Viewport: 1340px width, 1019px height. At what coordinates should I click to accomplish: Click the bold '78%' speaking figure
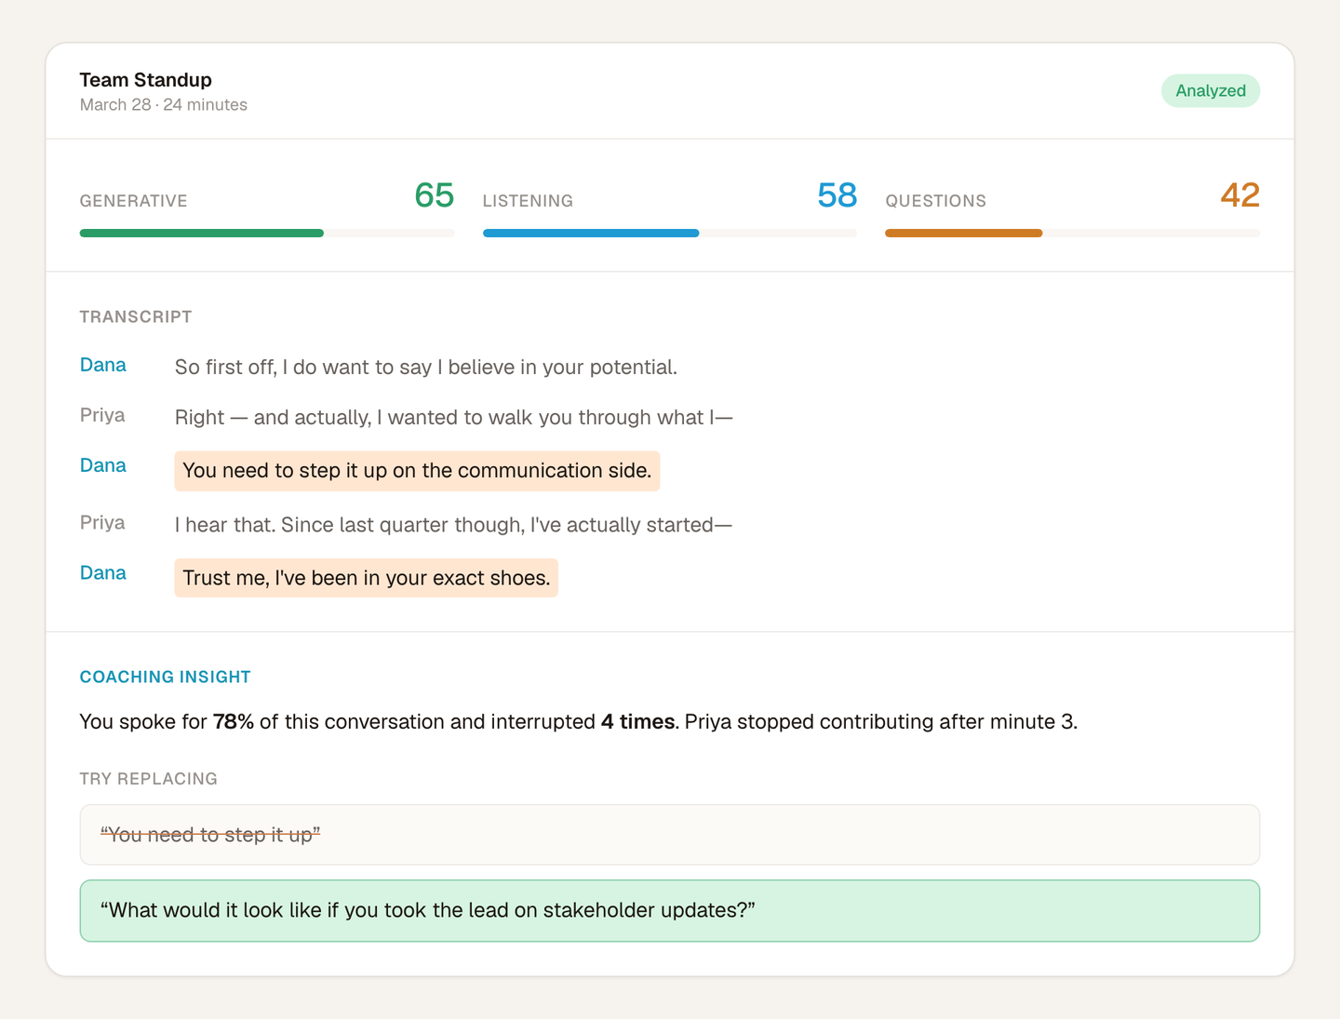(x=233, y=722)
